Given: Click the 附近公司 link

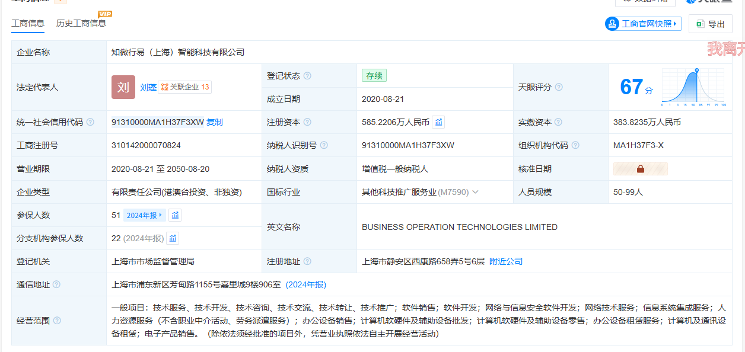Looking at the screenshot, I should click(506, 261).
